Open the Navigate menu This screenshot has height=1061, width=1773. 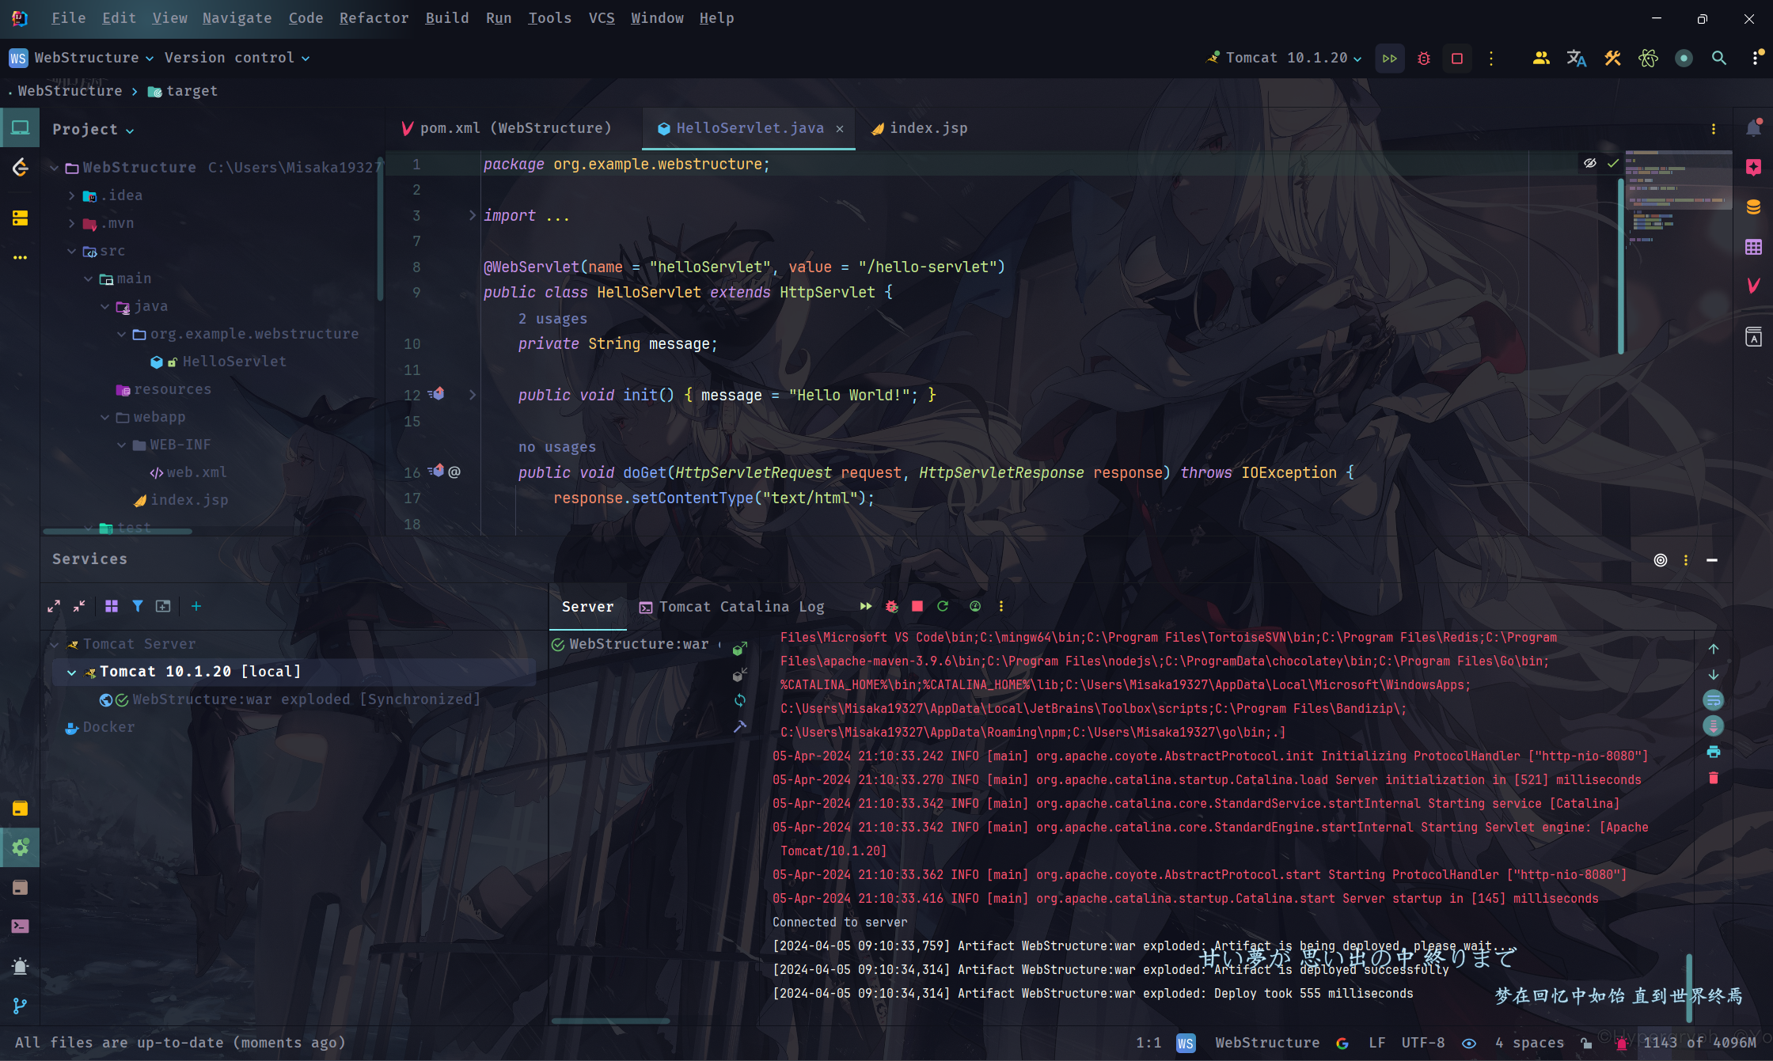(237, 17)
